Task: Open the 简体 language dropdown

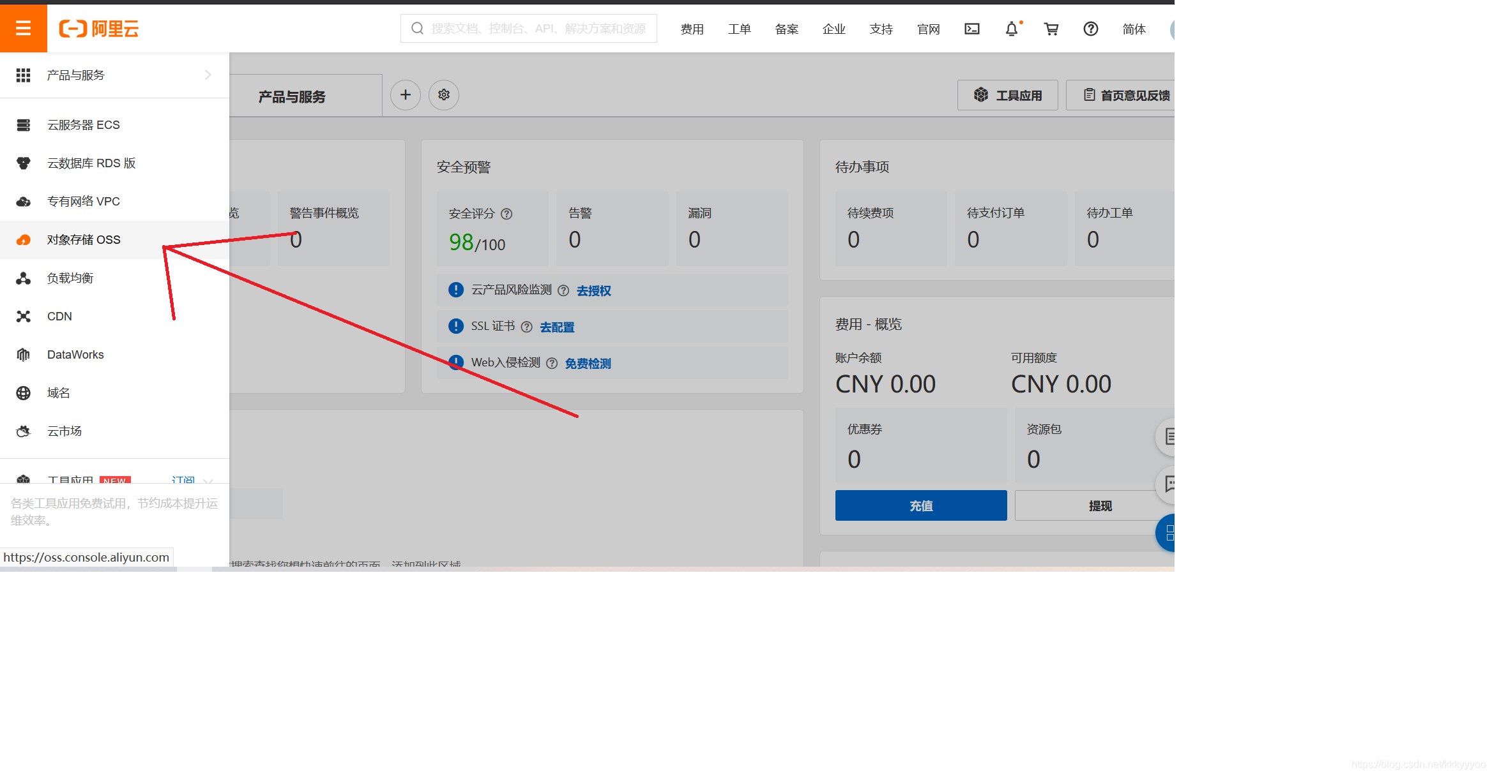Action: point(1134,29)
